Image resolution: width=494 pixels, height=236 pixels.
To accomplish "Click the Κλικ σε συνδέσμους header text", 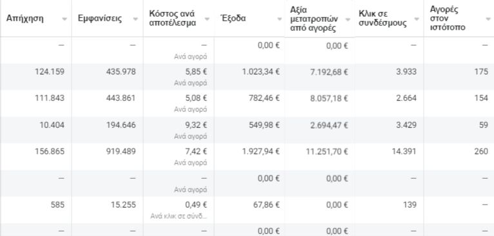I will click(x=382, y=19).
